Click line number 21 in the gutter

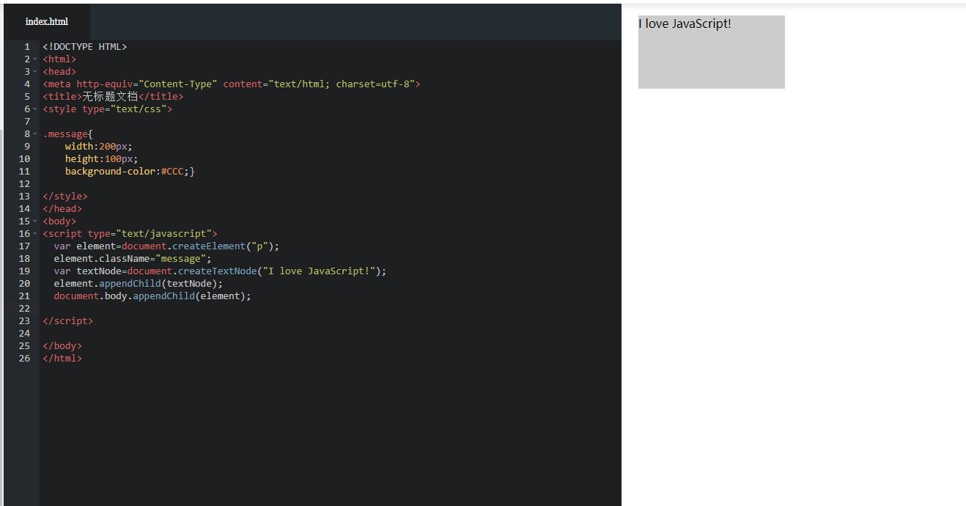coord(25,296)
